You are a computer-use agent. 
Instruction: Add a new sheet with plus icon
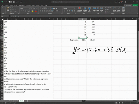[x=27, y=101]
